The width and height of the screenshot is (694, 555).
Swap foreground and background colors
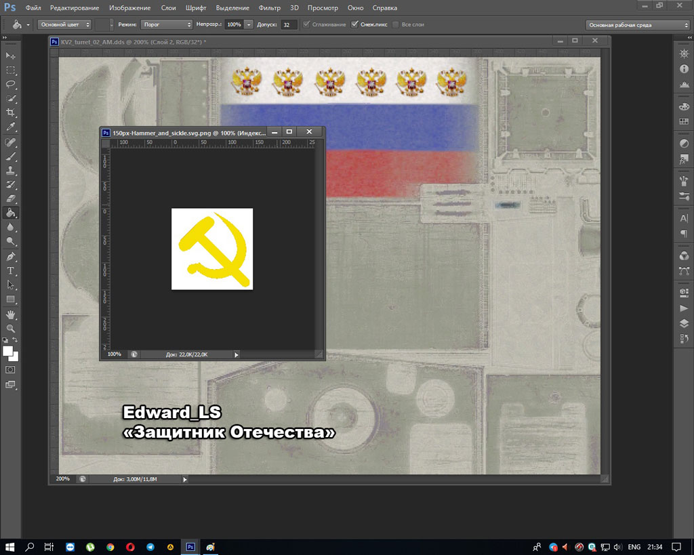click(x=15, y=340)
